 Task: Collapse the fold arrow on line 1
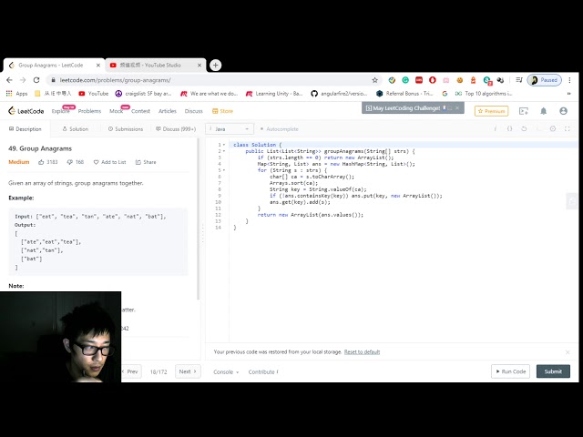coord(224,145)
